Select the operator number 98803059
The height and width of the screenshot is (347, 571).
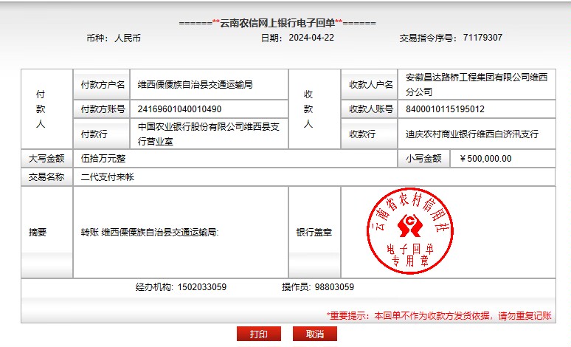(x=333, y=287)
